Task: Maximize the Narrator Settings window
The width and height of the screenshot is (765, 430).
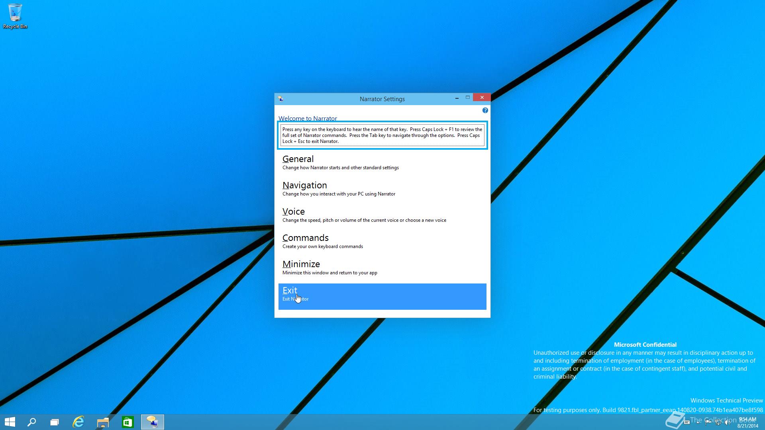Action: point(468,98)
